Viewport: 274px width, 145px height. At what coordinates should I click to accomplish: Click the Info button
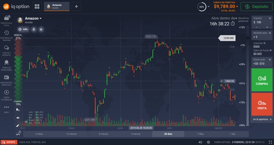23,29
